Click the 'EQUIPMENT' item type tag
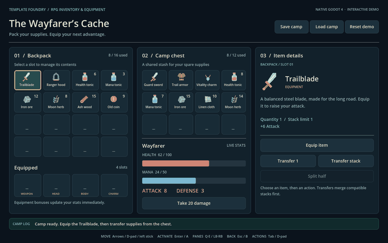Image resolution: width=388 pixels, height=243 pixels. pyautogui.click(x=294, y=87)
